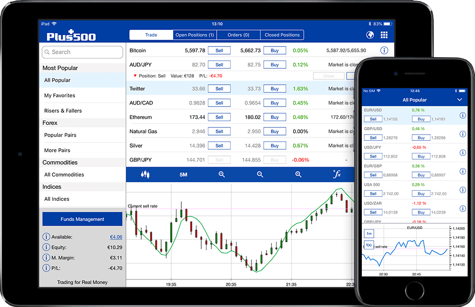Screen dimensions: 475x307
Task: Select the candlestick chart type icon
Action: coord(145,174)
